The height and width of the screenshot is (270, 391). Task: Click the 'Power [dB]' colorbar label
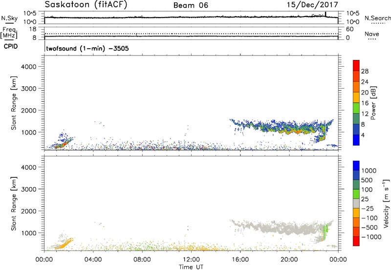[x=373, y=103]
